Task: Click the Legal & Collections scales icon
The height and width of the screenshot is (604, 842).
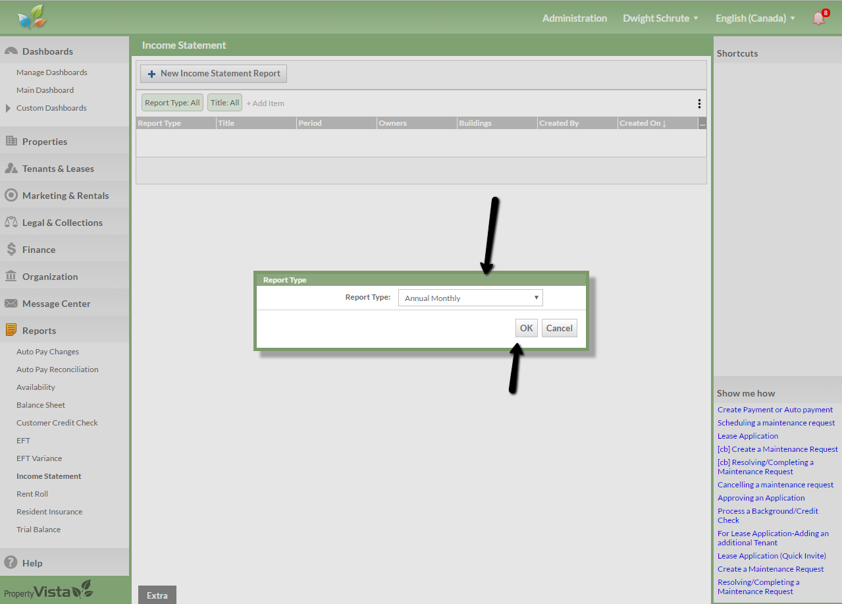Action: click(x=11, y=223)
